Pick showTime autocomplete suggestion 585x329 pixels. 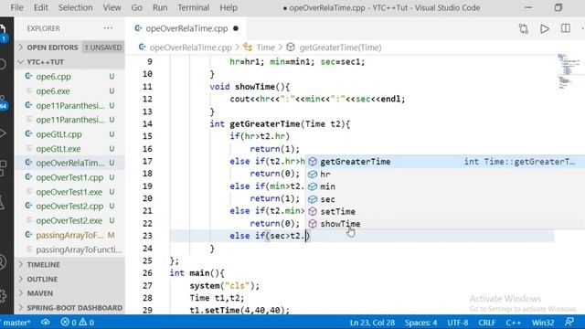tap(445, 224)
